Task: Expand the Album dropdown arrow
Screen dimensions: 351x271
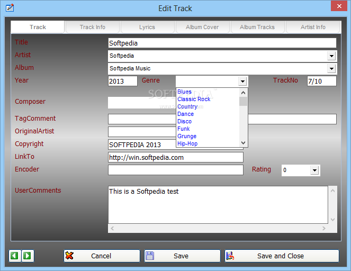Action: 331,69
